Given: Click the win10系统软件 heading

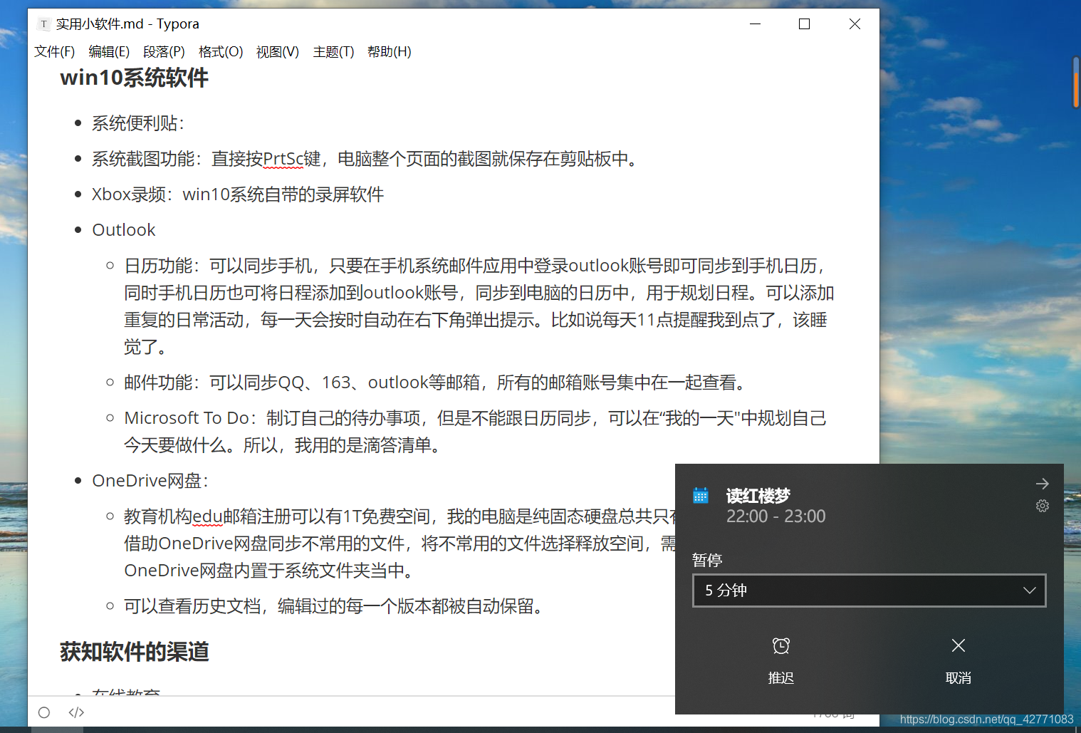Looking at the screenshot, I should point(135,78).
